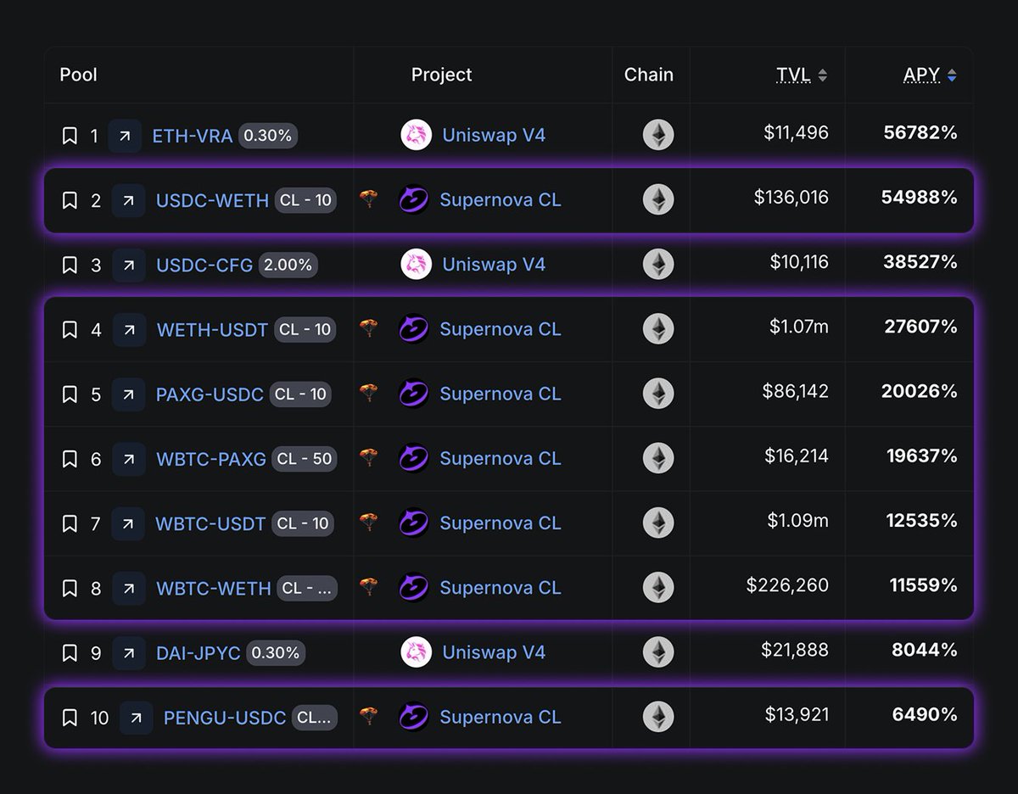The height and width of the screenshot is (794, 1018).
Task: Click the Pool column header
Action: 78,75
